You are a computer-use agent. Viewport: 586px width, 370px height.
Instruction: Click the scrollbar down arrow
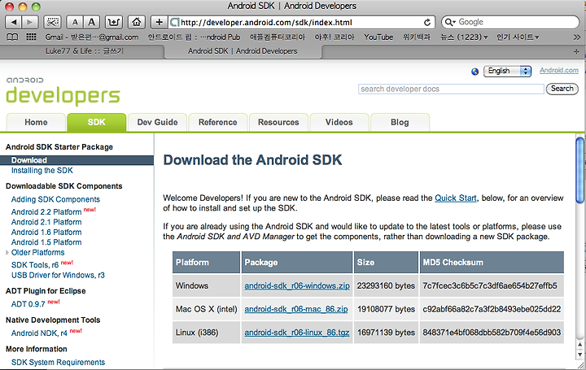pos(580,355)
